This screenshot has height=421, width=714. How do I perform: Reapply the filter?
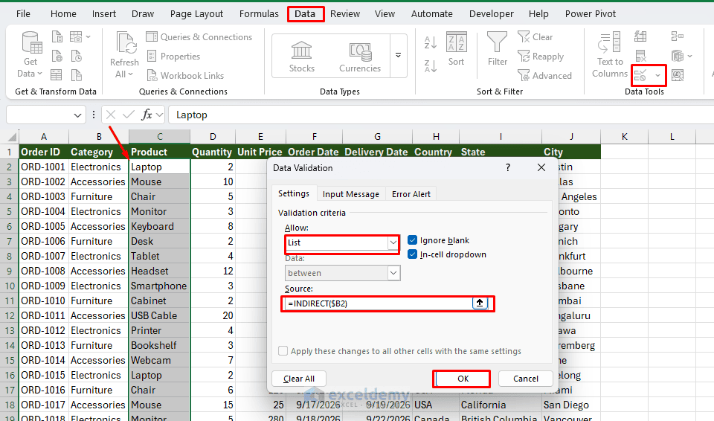pyautogui.click(x=541, y=57)
